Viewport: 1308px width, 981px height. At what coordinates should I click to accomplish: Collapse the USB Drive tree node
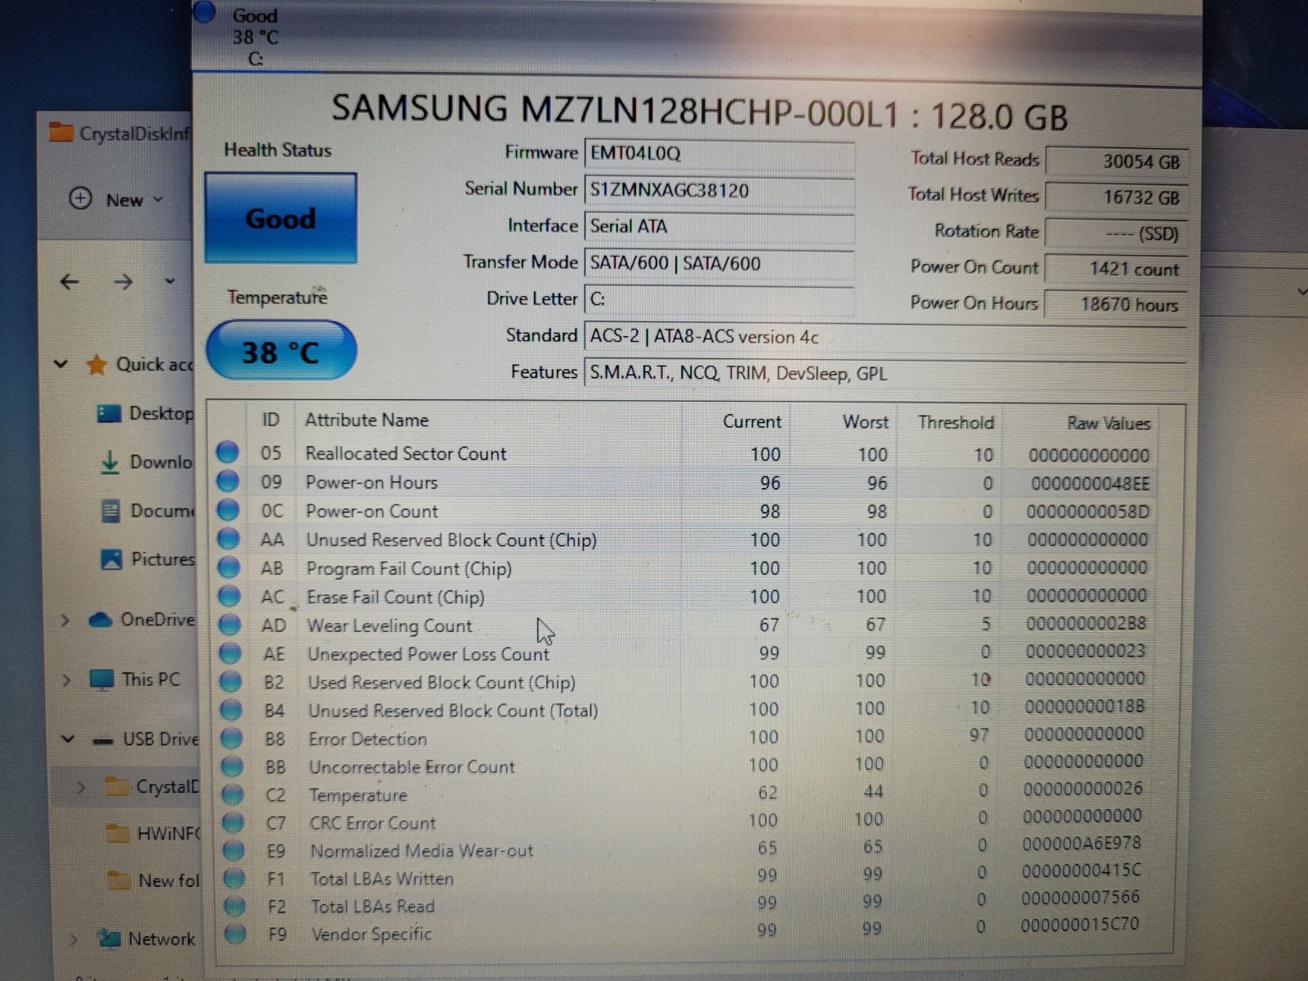[x=69, y=739]
